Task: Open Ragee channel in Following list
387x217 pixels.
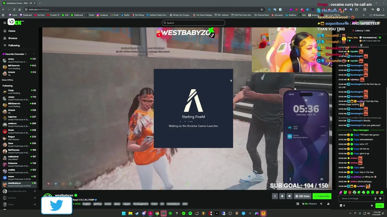Action: 19,138
